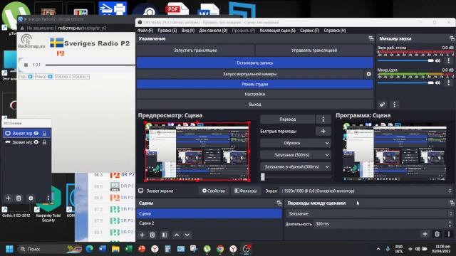456x256 pixels.
Task: Mute the Микр./доп. audio channel
Action: [x=437, y=82]
